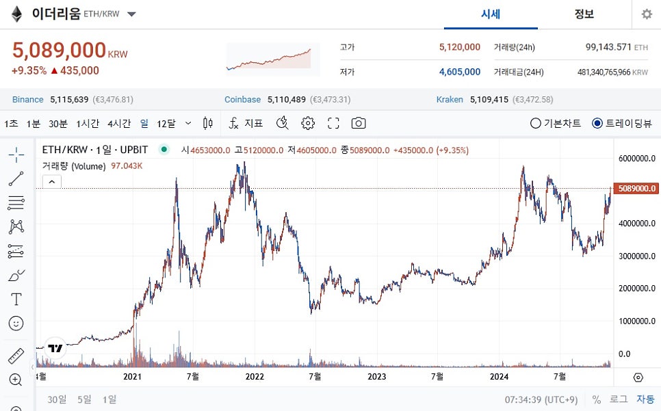Pick the ruler measure tool
The height and width of the screenshot is (411, 661).
point(16,356)
